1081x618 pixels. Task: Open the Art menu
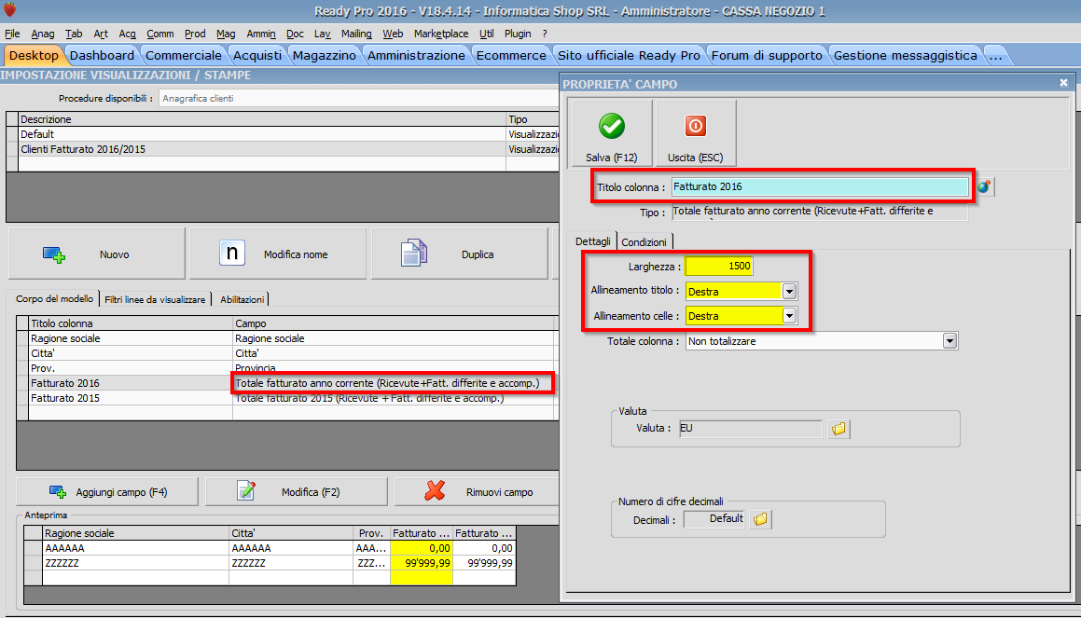click(101, 34)
